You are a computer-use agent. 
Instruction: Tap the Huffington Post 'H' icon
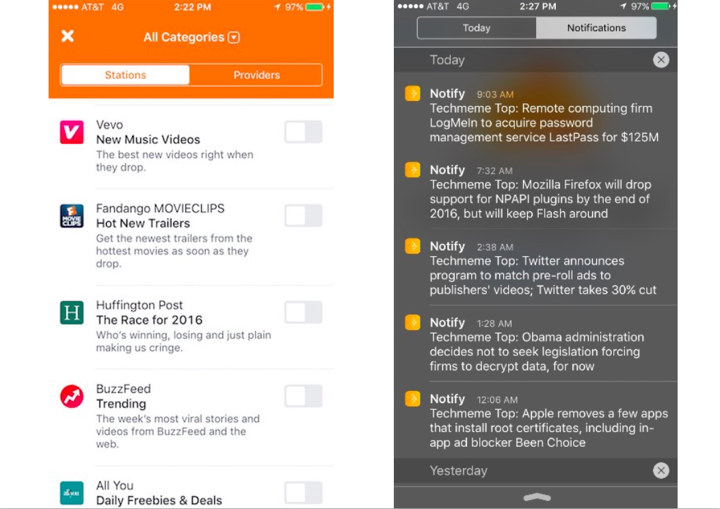(72, 312)
